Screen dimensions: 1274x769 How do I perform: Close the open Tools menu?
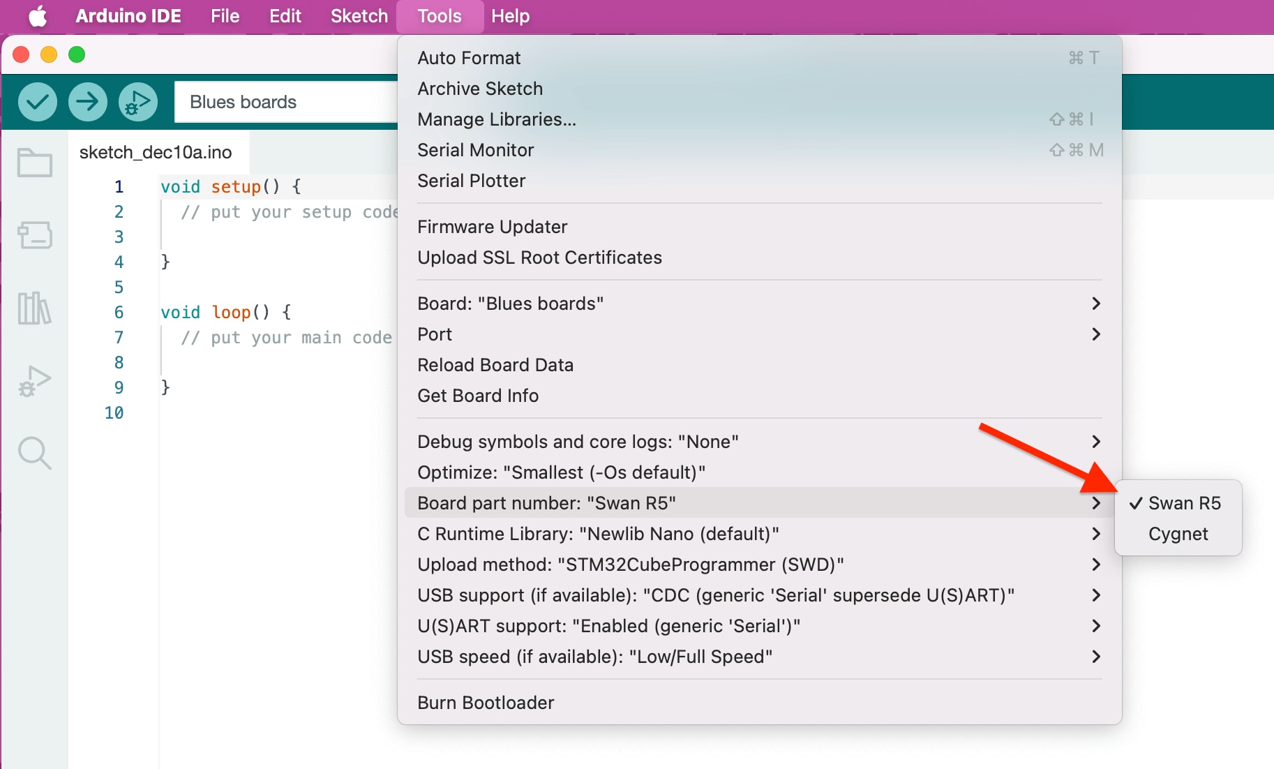pos(440,16)
